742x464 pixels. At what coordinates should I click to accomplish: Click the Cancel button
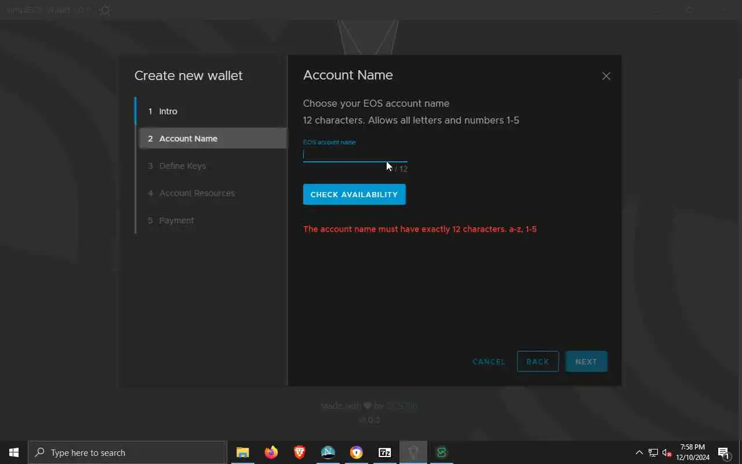489,361
